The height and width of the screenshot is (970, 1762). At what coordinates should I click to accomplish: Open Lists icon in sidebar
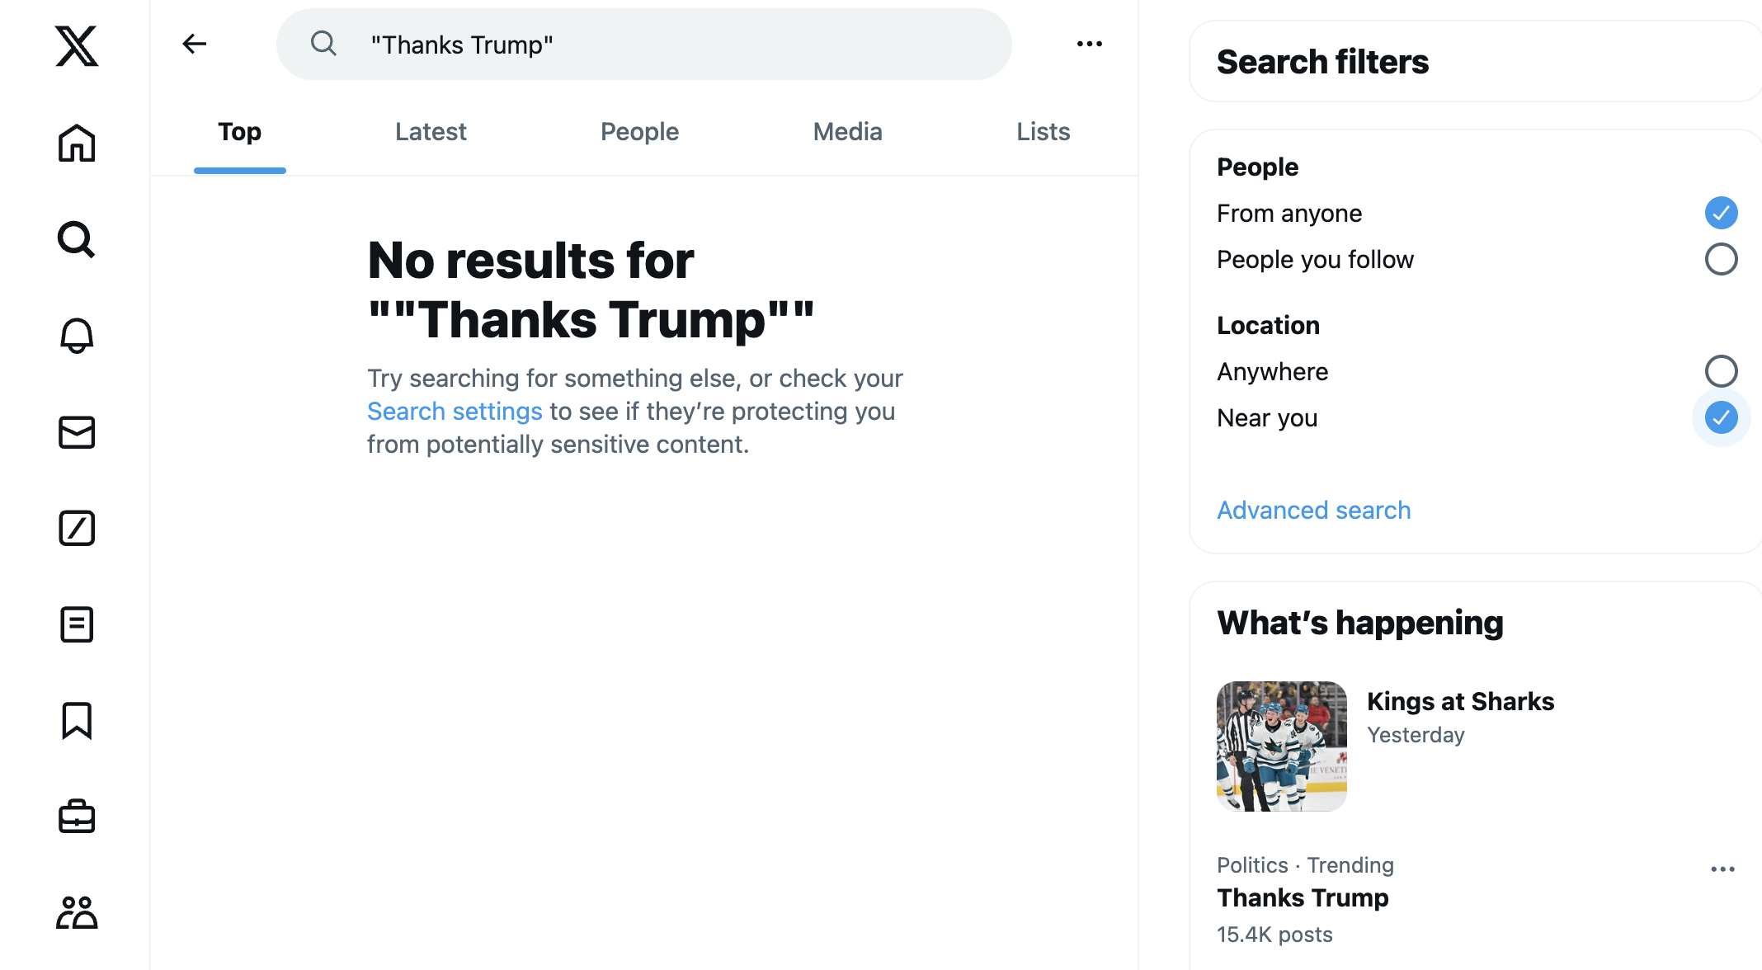pos(77,624)
